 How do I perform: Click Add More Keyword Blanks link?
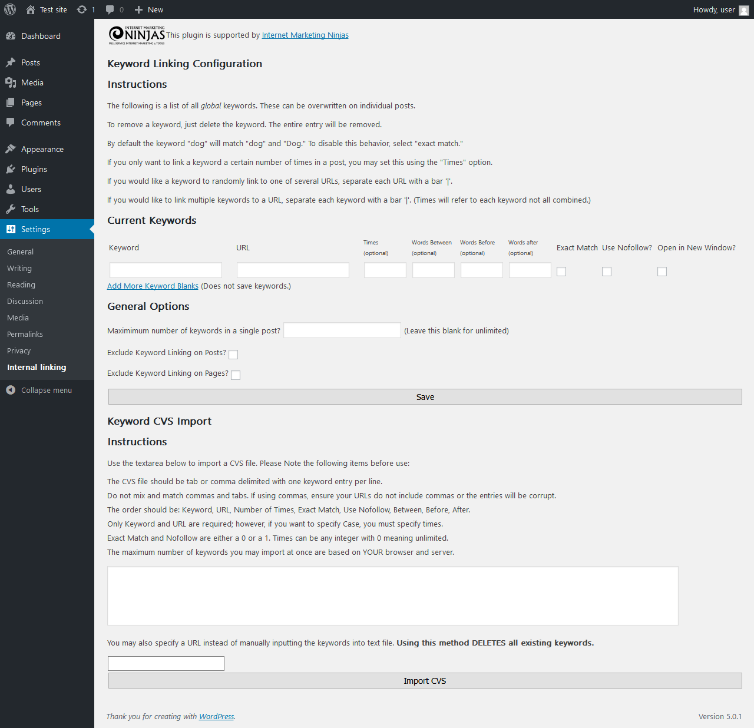[x=153, y=286]
